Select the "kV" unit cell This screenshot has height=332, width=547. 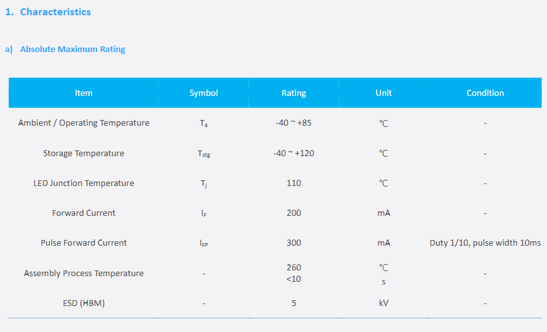[x=384, y=303]
